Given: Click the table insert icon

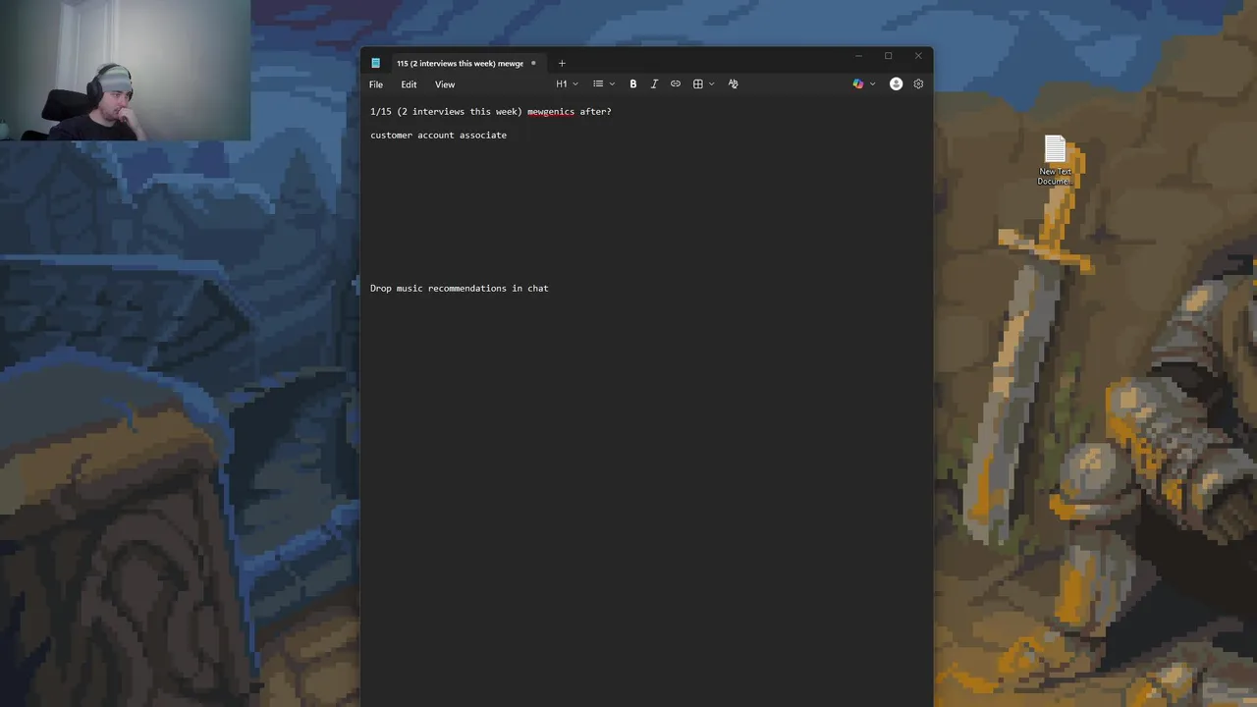Looking at the screenshot, I should (698, 84).
